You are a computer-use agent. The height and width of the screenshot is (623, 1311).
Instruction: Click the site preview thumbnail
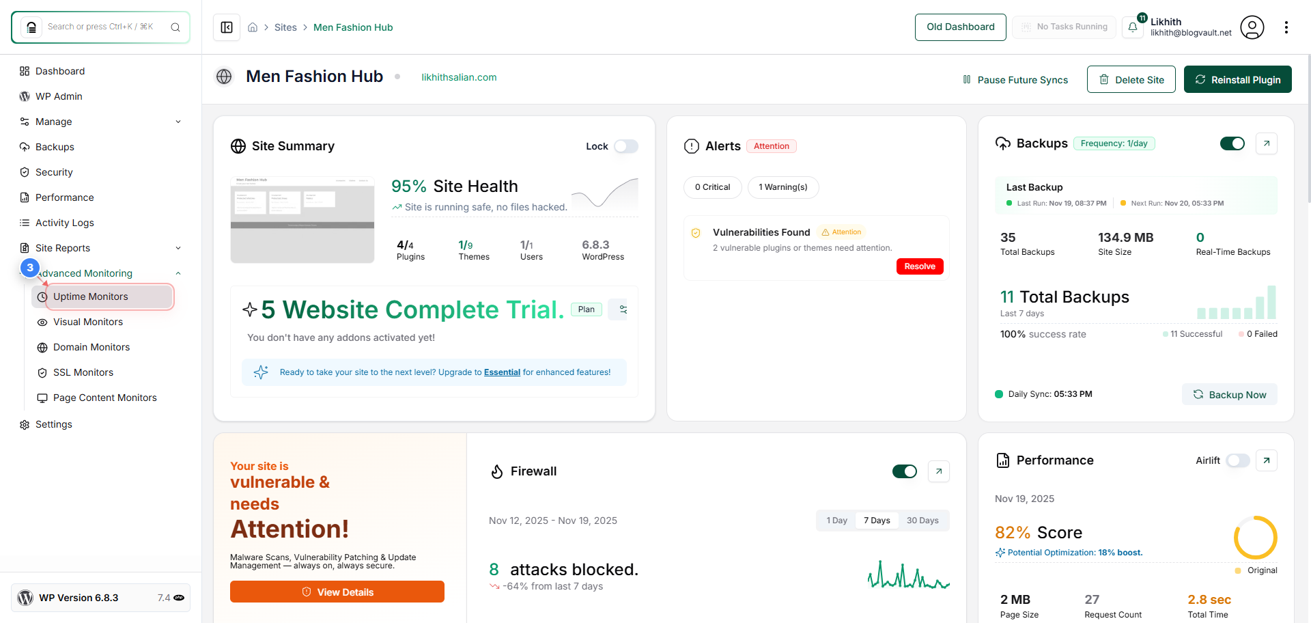(302, 220)
